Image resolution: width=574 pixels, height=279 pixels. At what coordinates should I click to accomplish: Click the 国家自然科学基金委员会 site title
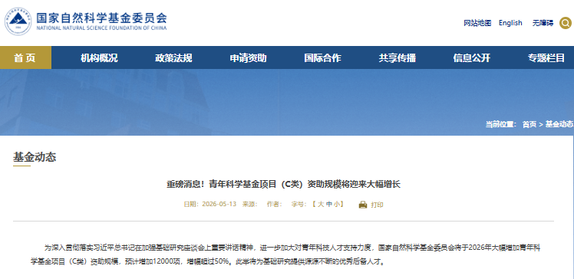101,18
